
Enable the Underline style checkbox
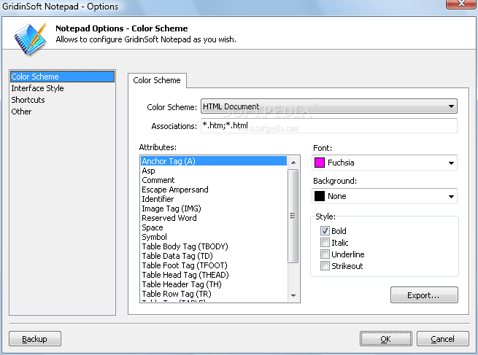point(325,254)
